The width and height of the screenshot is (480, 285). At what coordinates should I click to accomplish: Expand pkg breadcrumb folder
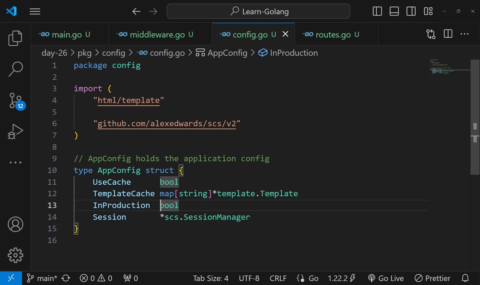click(84, 53)
